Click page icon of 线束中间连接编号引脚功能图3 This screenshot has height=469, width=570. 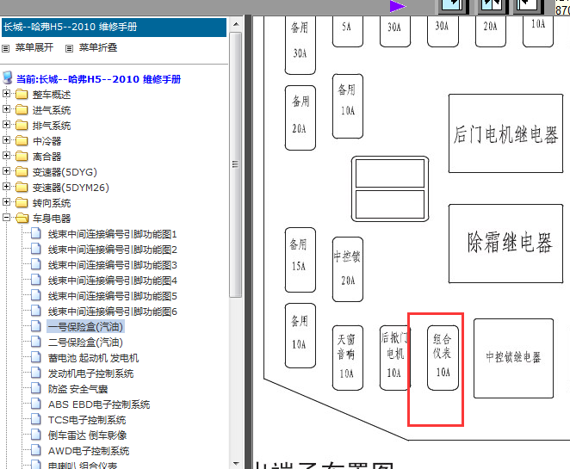(x=35, y=264)
